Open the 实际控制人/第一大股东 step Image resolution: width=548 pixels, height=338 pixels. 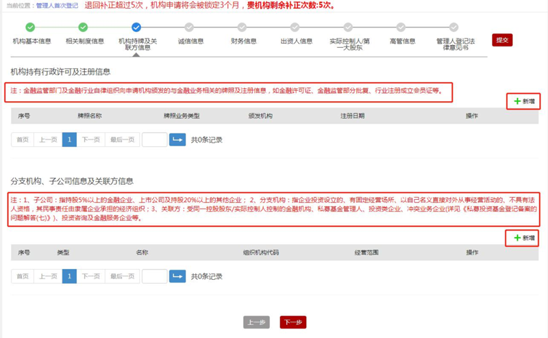click(348, 27)
